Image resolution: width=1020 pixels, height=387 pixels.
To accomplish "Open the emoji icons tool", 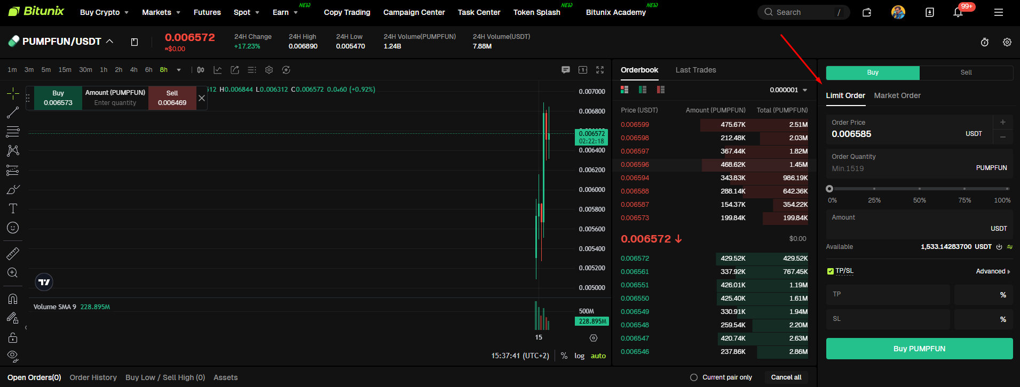I will 13,228.
